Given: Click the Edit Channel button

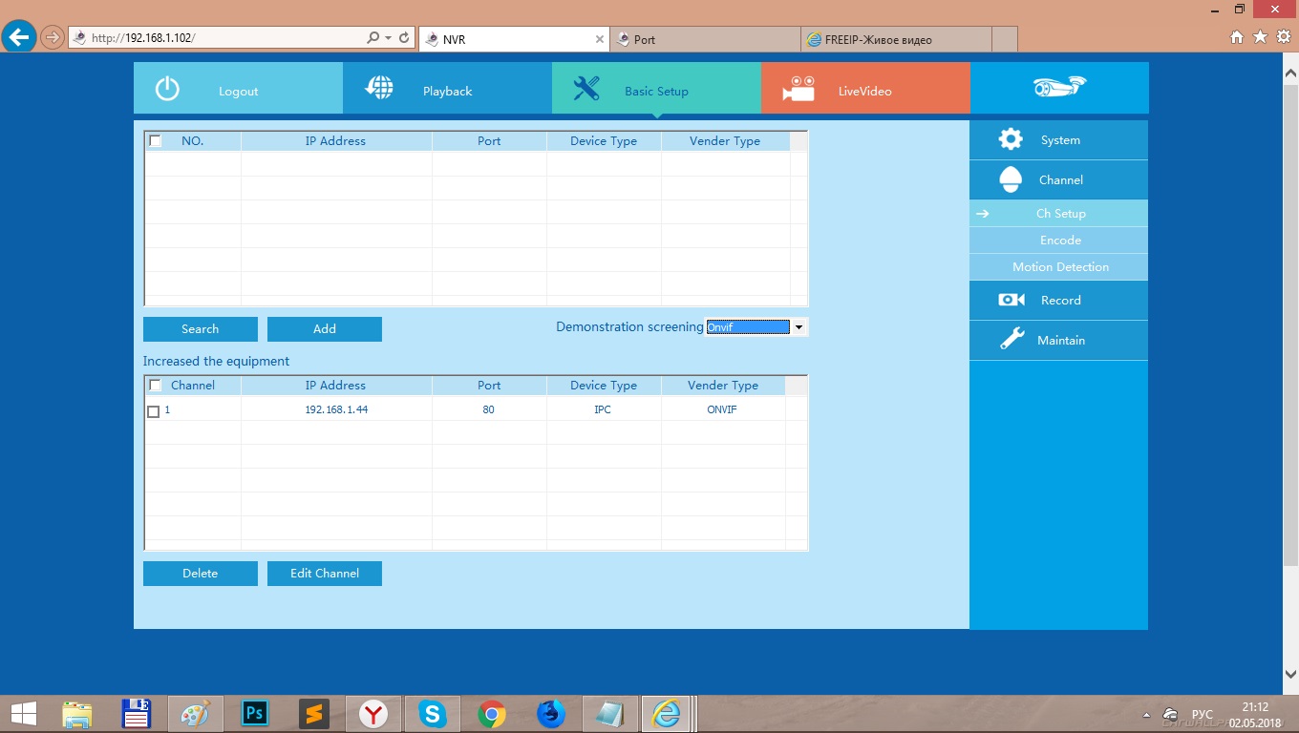Looking at the screenshot, I should (x=325, y=574).
